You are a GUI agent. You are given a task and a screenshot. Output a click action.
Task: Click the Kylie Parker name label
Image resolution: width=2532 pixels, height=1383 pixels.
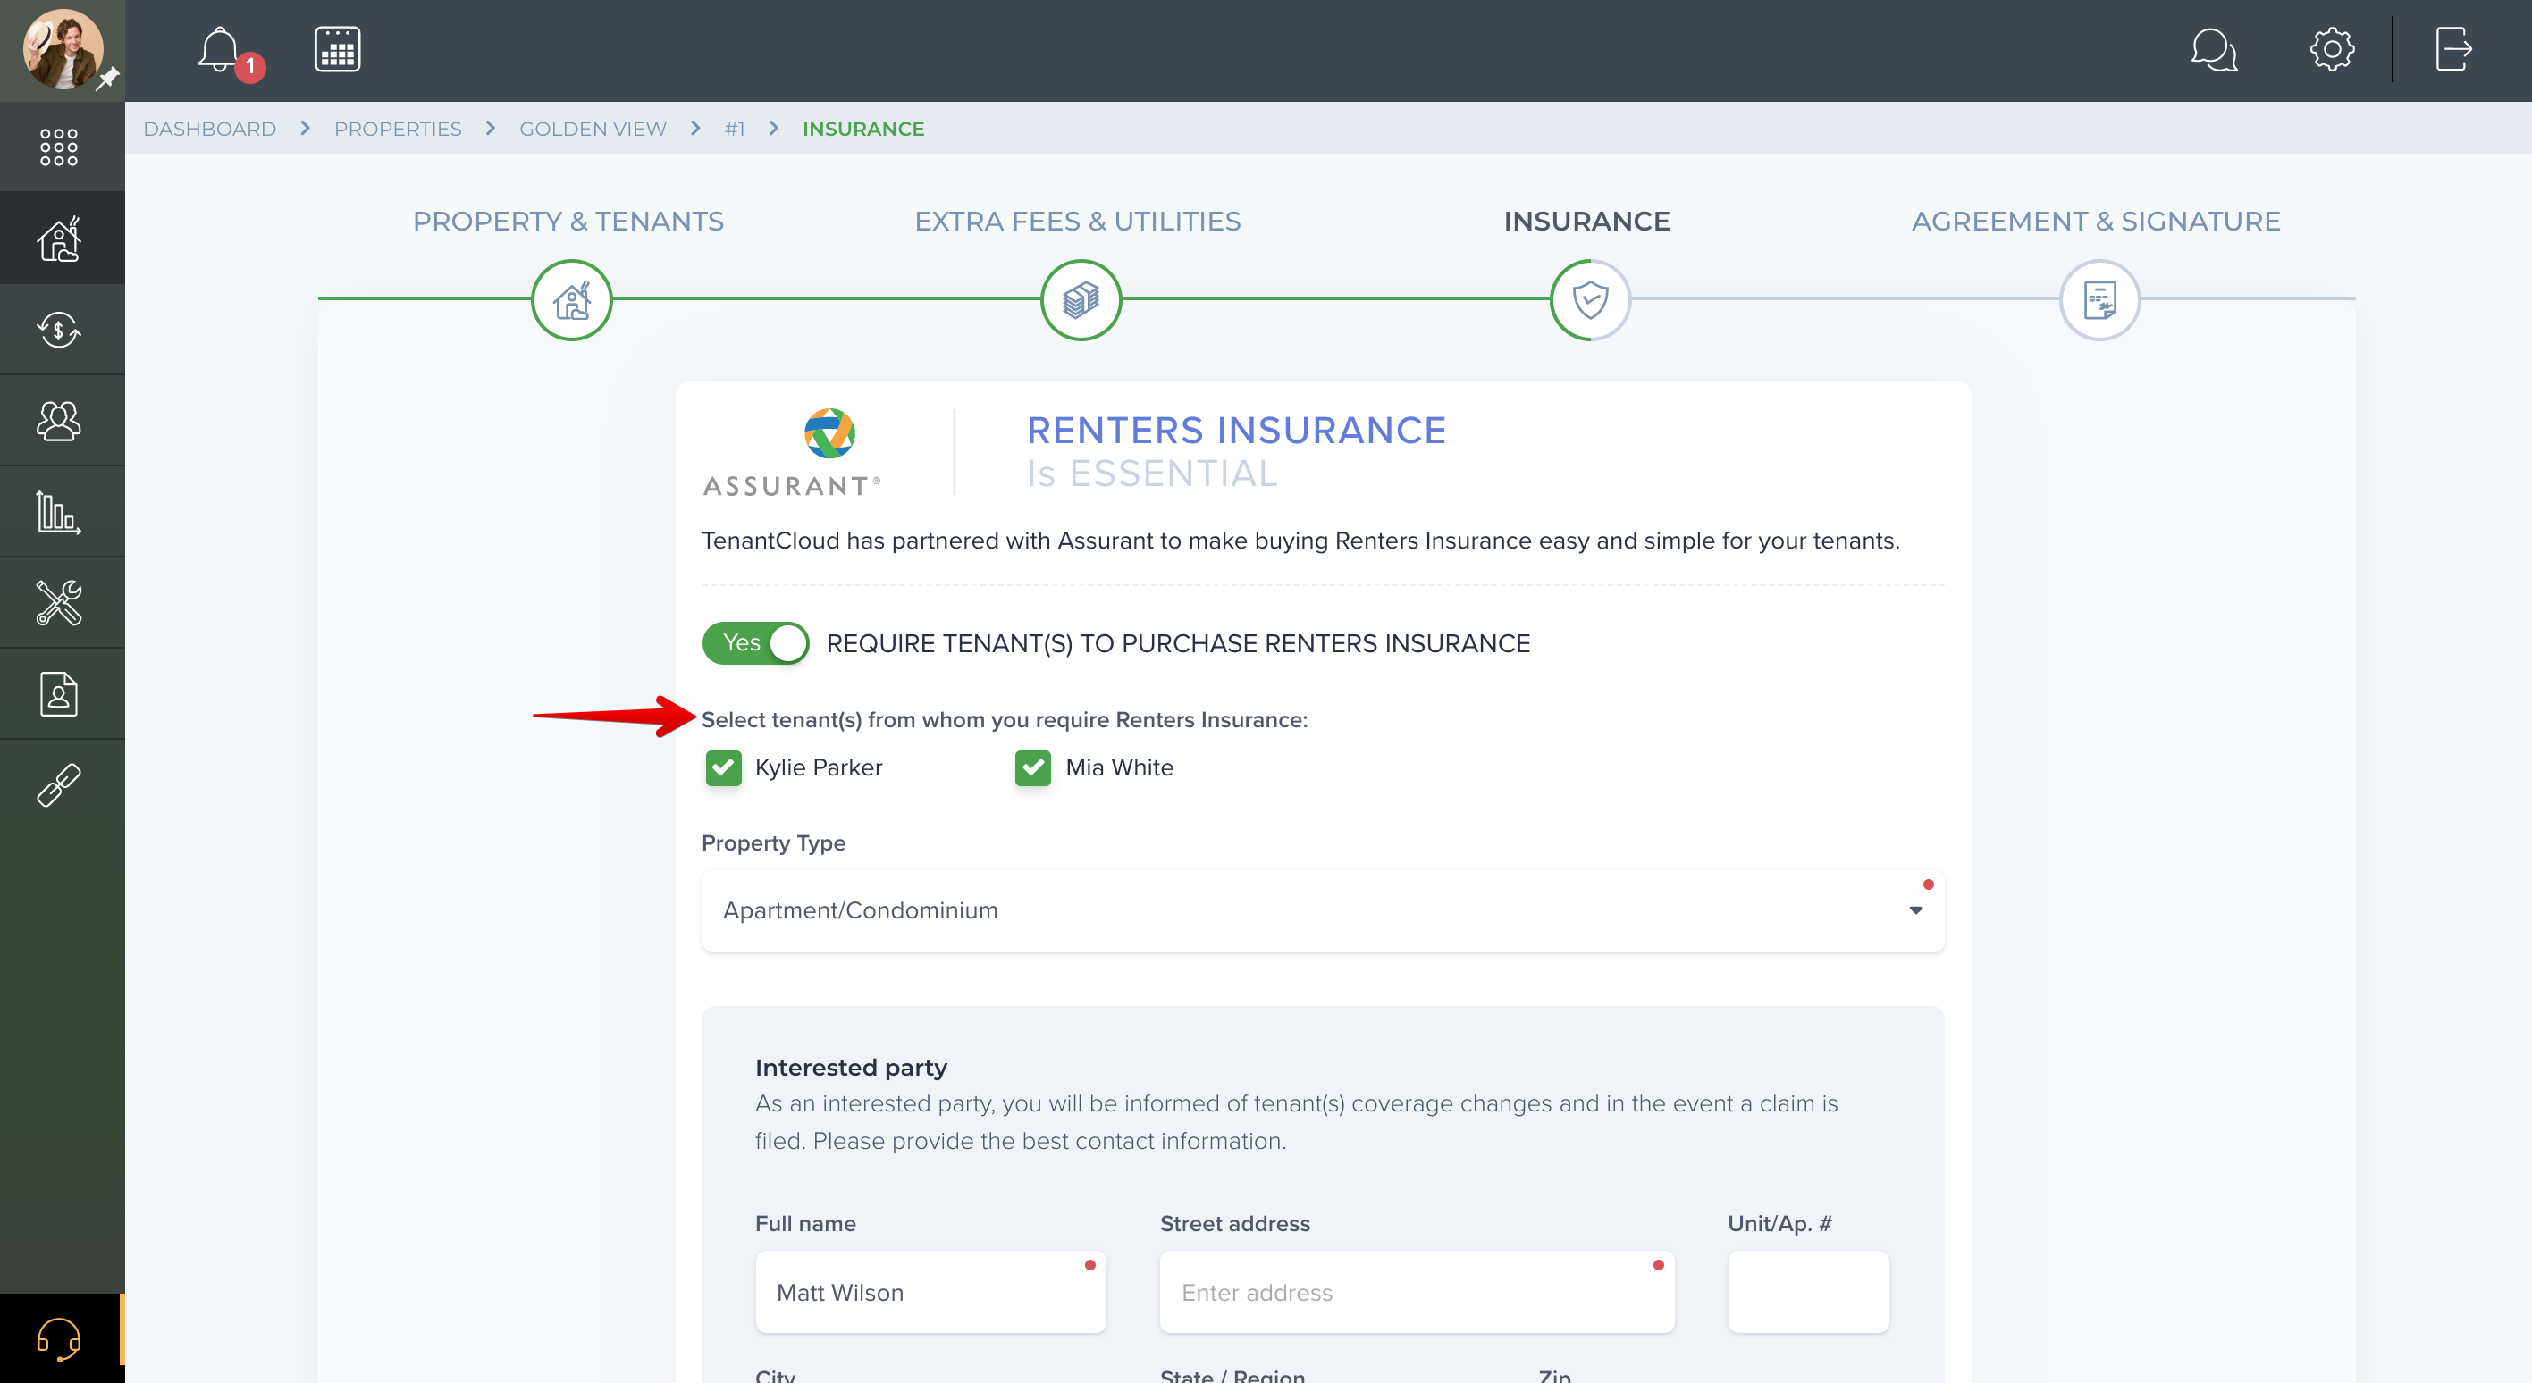point(818,768)
